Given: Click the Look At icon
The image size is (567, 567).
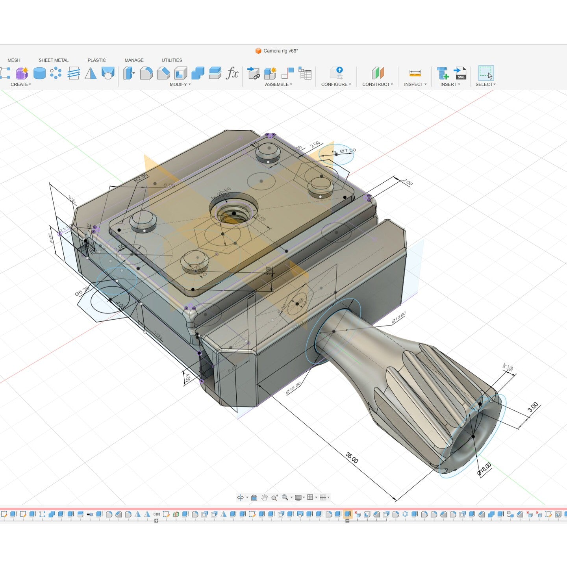Looking at the screenshot, I should (254, 498).
